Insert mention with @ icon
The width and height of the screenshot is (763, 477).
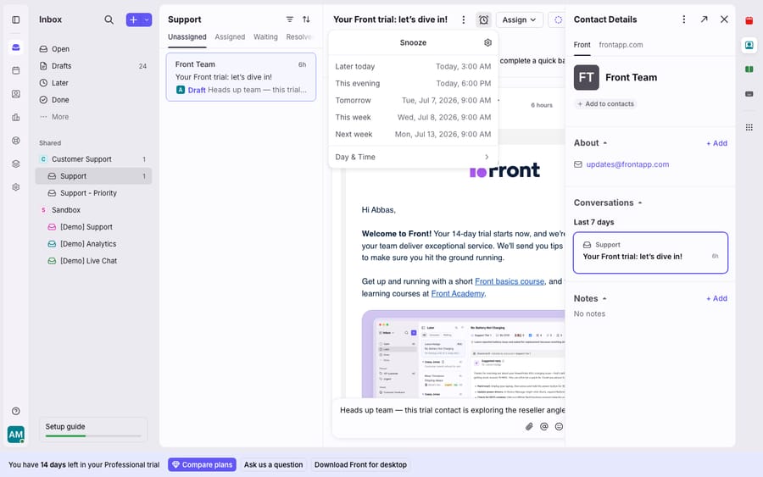pyautogui.click(x=544, y=426)
